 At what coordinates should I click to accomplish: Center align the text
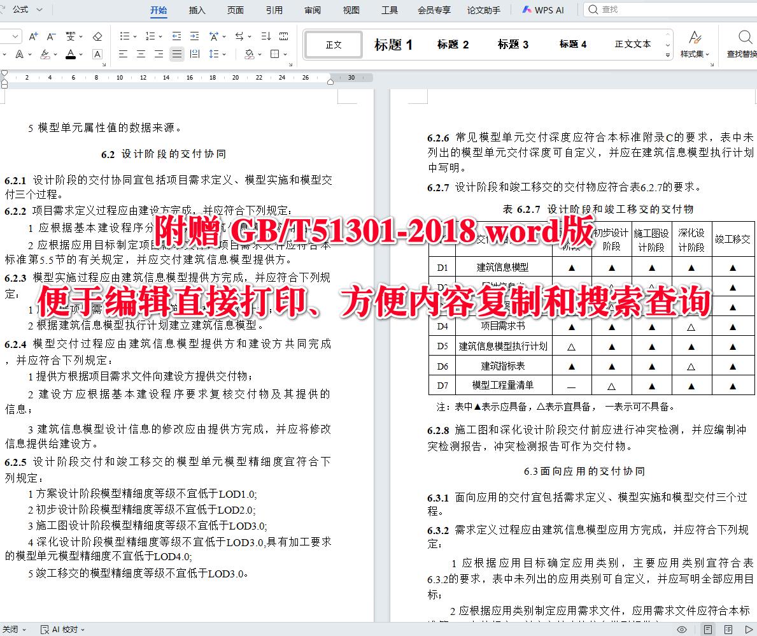(x=141, y=54)
